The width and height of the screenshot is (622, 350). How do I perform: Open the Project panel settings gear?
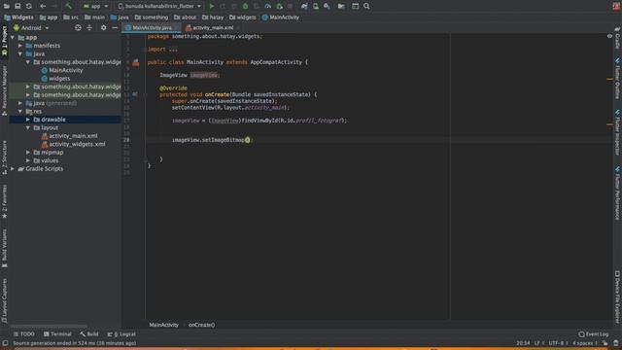click(104, 28)
